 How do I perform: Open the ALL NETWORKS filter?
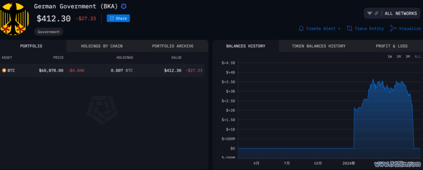pos(401,13)
